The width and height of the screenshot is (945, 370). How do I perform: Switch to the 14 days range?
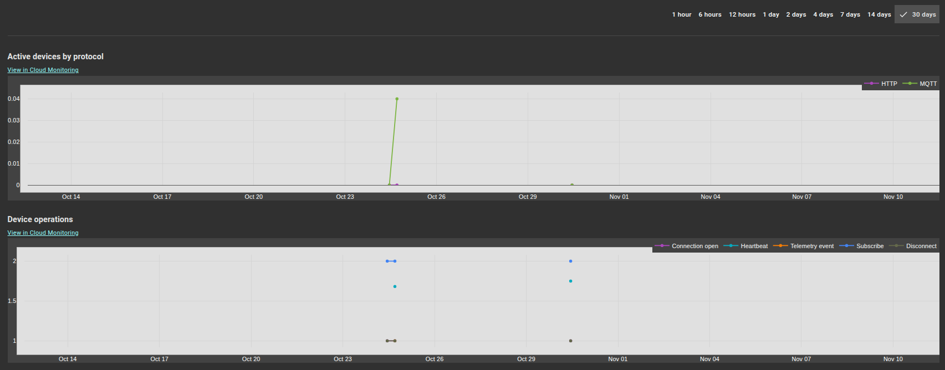879,14
